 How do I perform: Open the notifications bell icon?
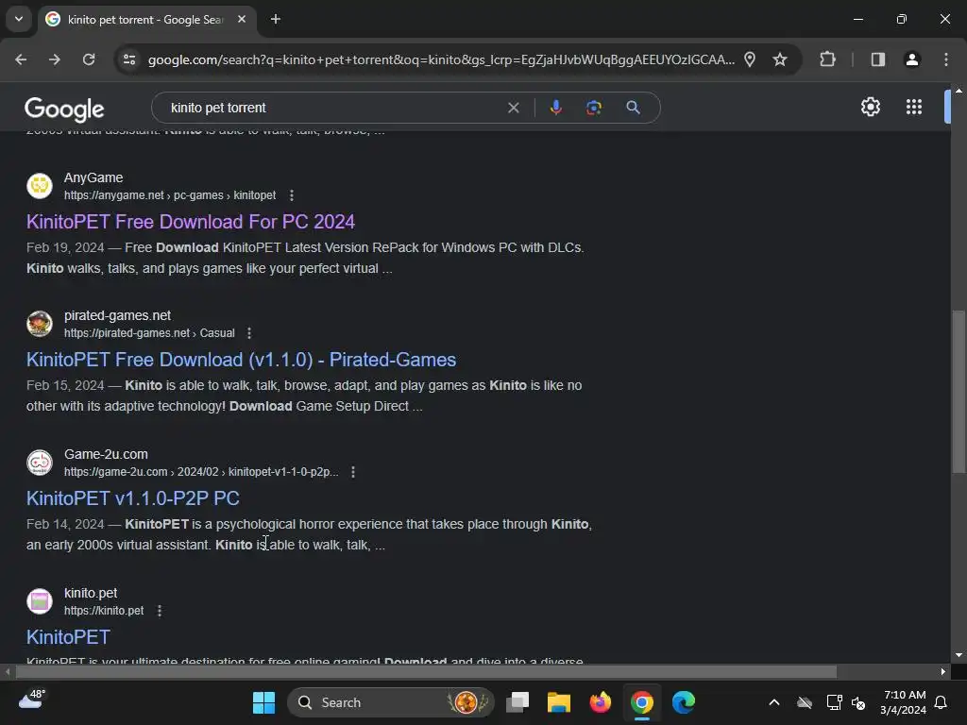pyautogui.click(x=942, y=702)
